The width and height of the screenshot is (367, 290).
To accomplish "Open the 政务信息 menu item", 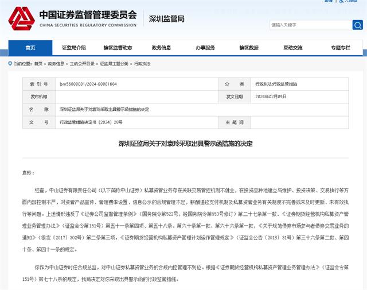I will (x=161, y=48).
